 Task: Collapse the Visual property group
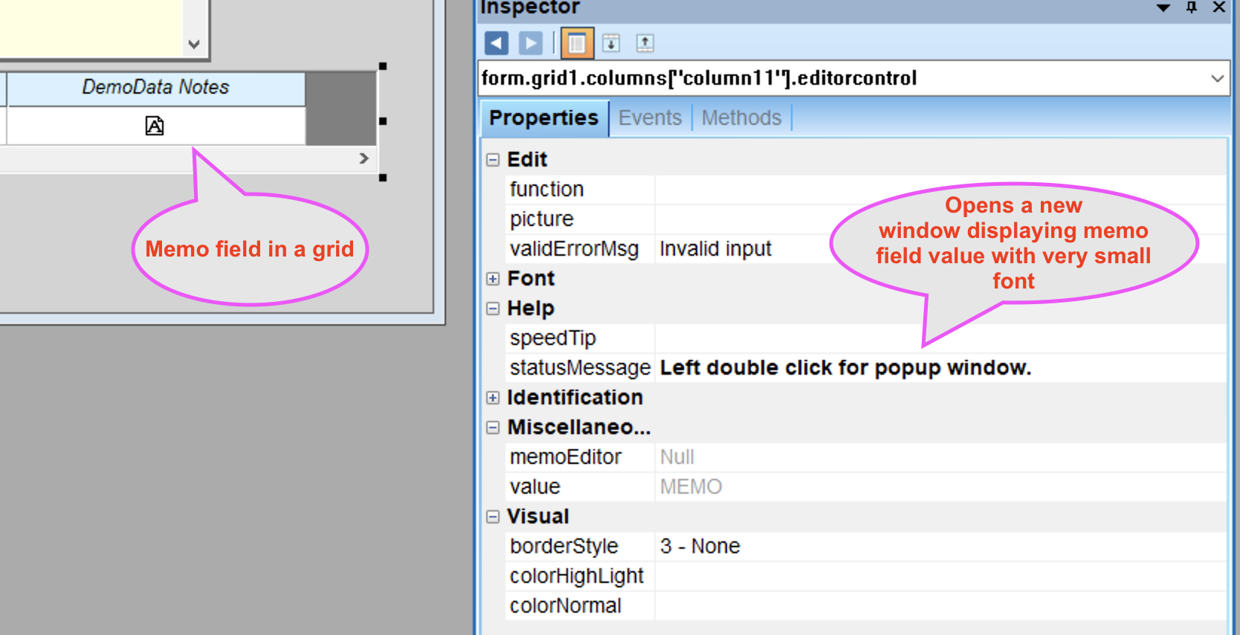click(493, 517)
